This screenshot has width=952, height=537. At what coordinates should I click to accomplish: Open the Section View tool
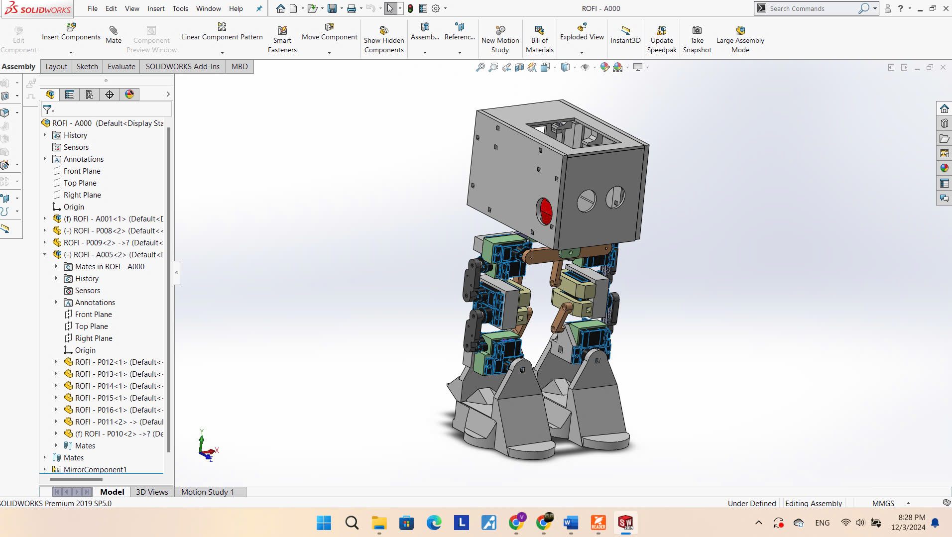[x=519, y=67]
